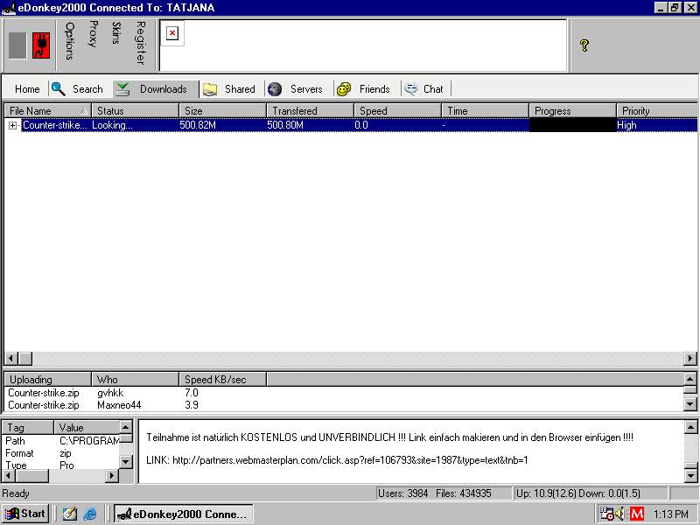Sort downloads by Size column
700x525 pixels.
(x=223, y=110)
